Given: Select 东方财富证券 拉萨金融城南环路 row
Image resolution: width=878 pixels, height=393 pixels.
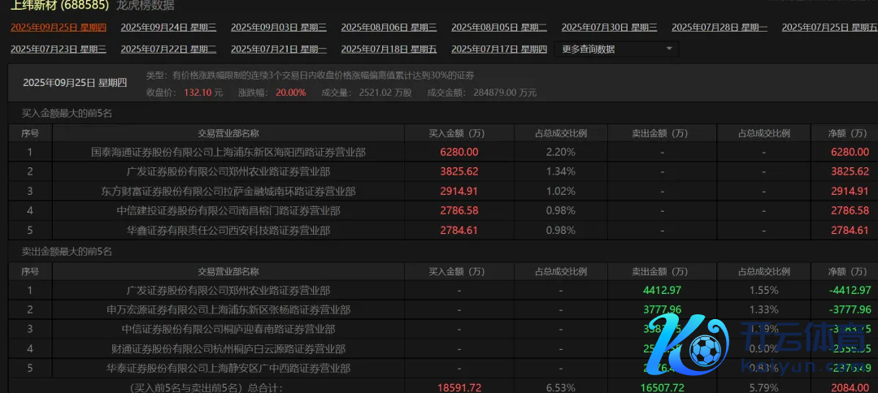Looking at the screenshot, I should [228, 192].
